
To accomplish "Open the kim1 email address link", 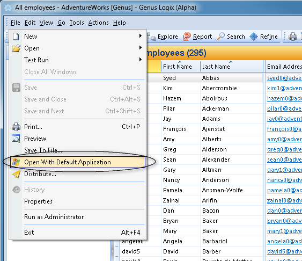I will 284,88.
